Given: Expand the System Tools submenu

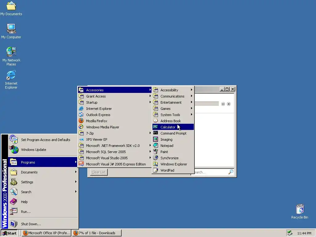Looking at the screenshot, I should coord(173,115).
